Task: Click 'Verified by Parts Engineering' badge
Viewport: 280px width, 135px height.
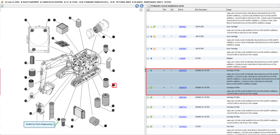Action: point(41,124)
